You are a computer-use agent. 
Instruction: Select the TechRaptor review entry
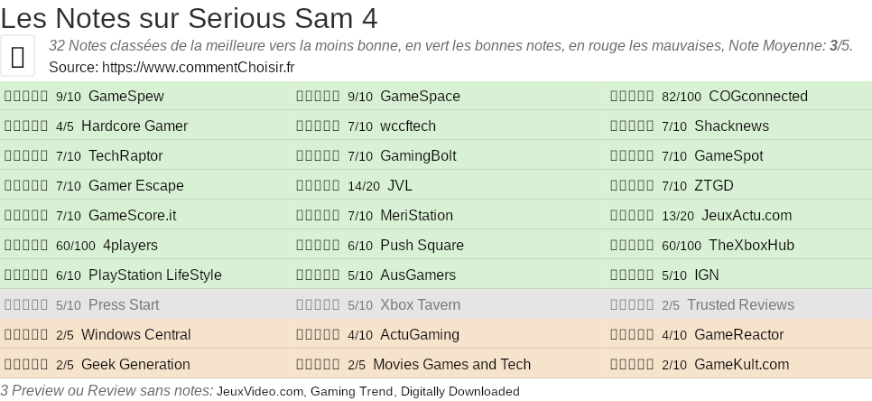click(125, 156)
